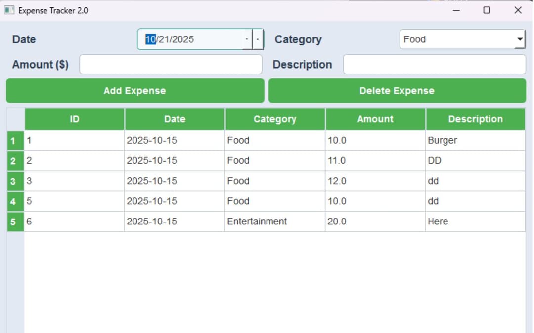534x333 pixels.
Task: Click inside the Amount ($) input field
Action: tap(171, 64)
